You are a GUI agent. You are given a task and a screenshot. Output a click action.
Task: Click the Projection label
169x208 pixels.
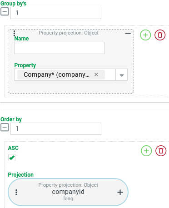(21, 175)
